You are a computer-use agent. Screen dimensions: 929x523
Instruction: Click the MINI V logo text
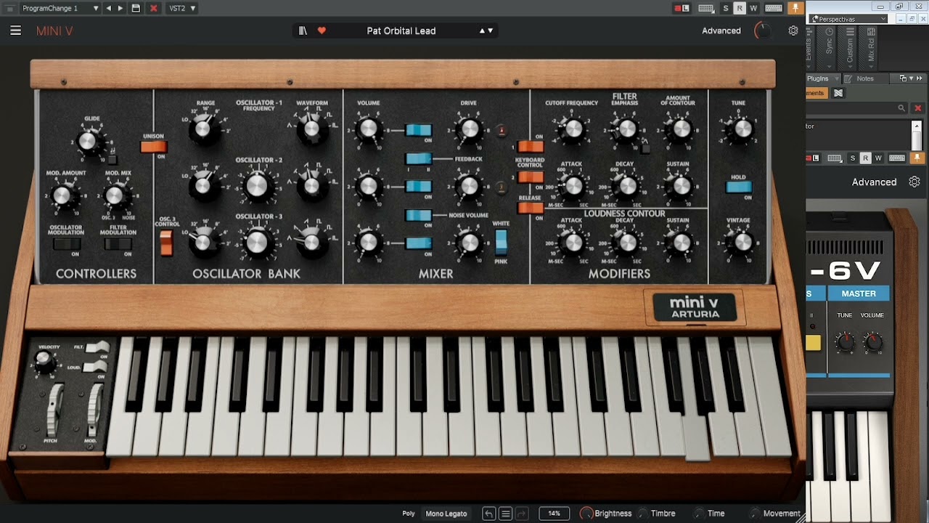coord(54,31)
